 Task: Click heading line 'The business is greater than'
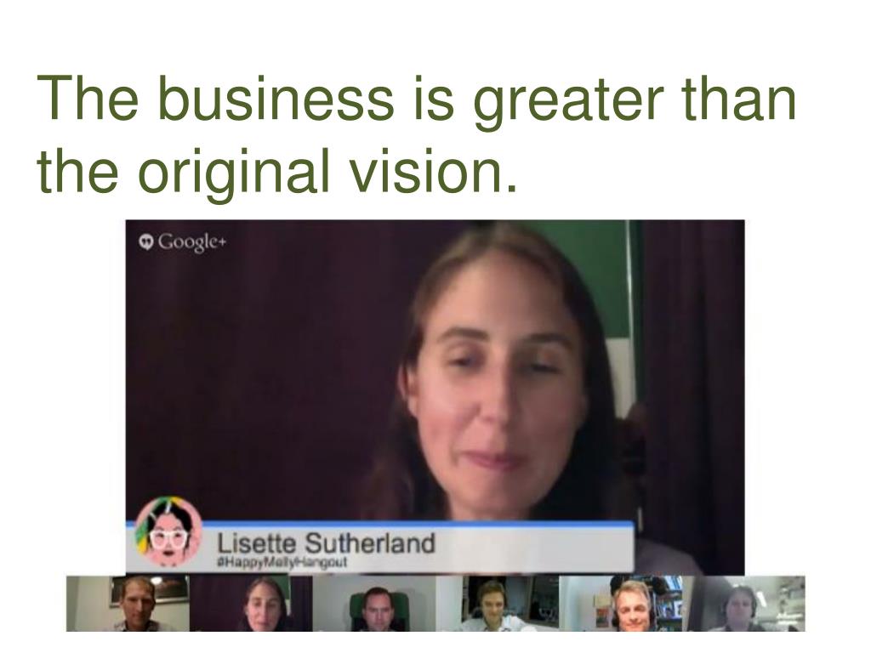click(417, 100)
